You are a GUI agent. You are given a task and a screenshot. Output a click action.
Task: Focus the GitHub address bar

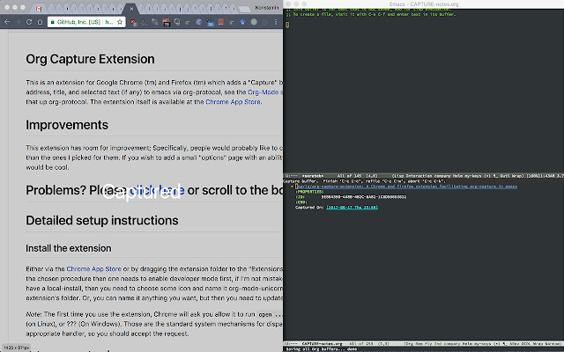pos(86,22)
